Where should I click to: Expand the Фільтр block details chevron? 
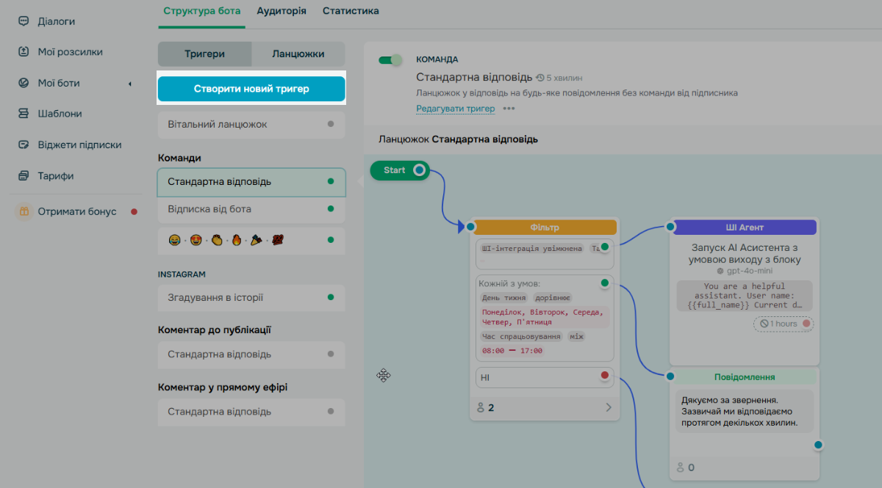pyautogui.click(x=608, y=407)
